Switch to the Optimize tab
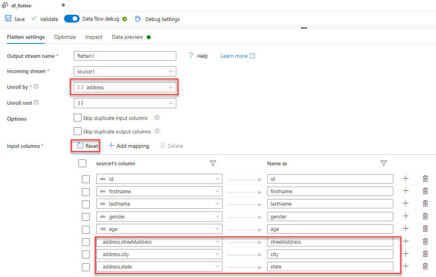436x277 pixels. [65, 37]
